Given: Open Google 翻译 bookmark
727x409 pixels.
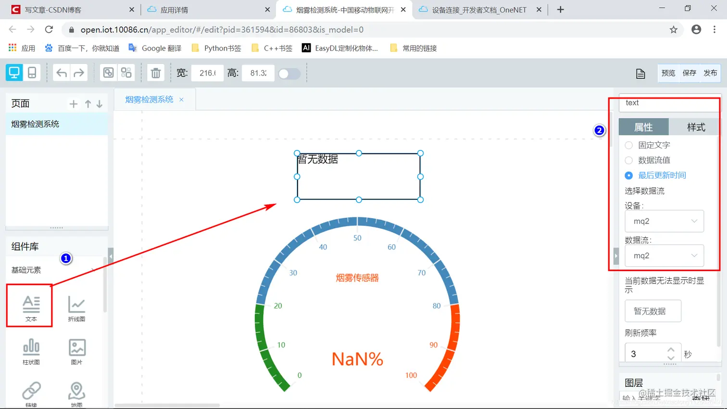Looking at the screenshot, I should pyautogui.click(x=155, y=48).
